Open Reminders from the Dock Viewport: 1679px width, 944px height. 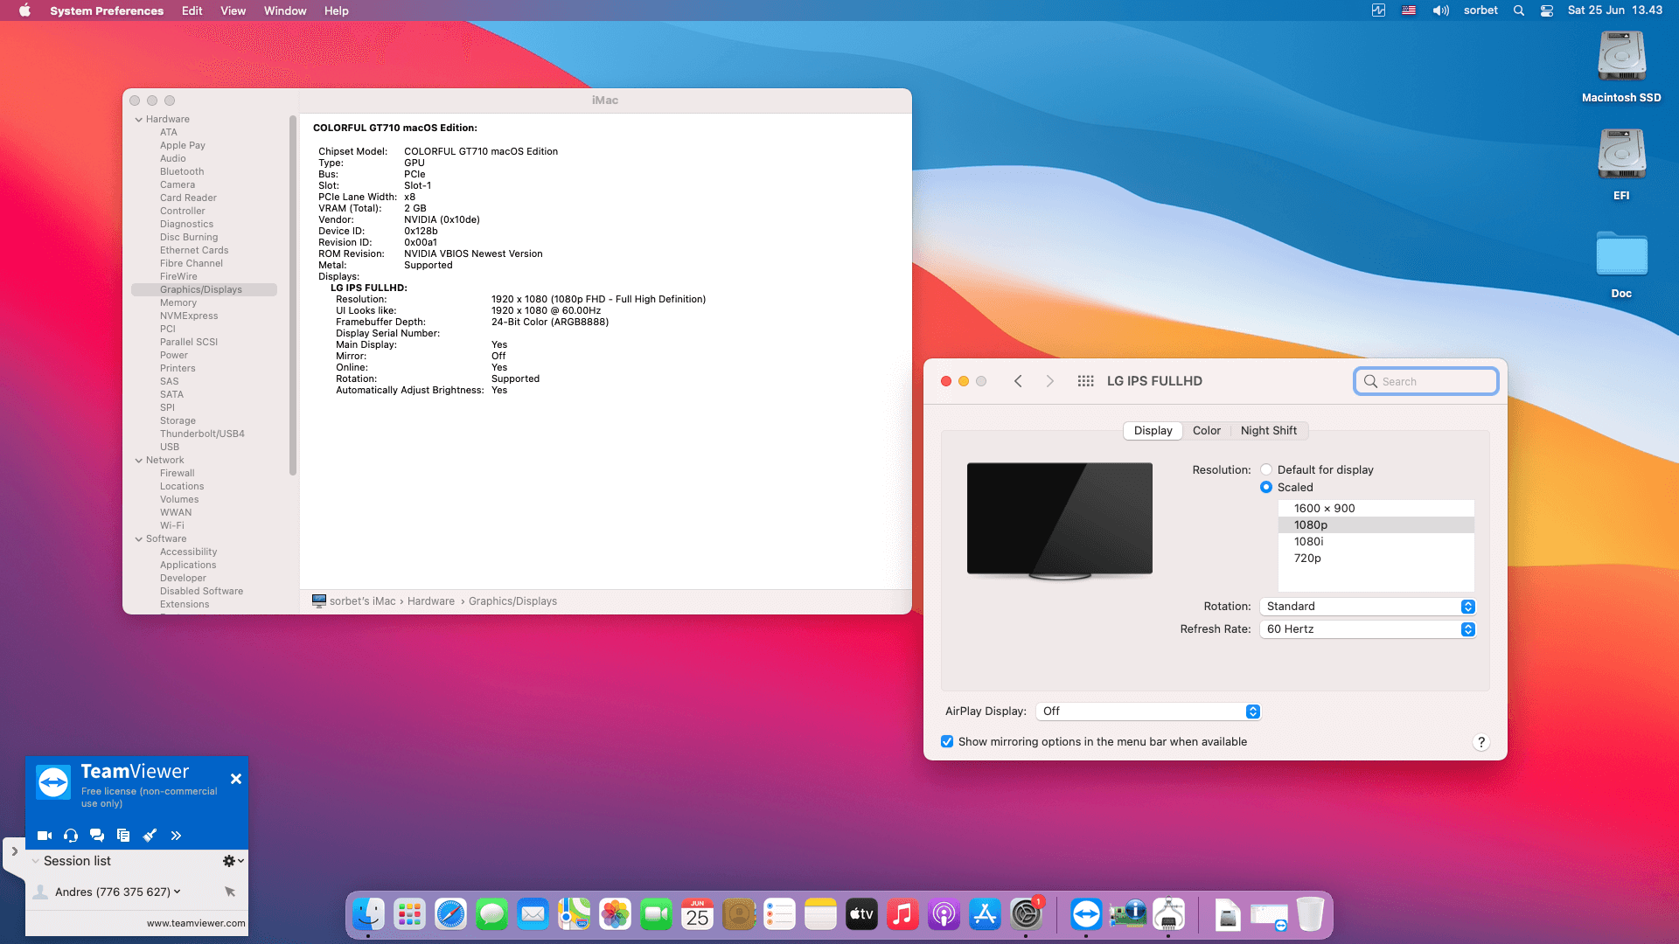(x=779, y=915)
